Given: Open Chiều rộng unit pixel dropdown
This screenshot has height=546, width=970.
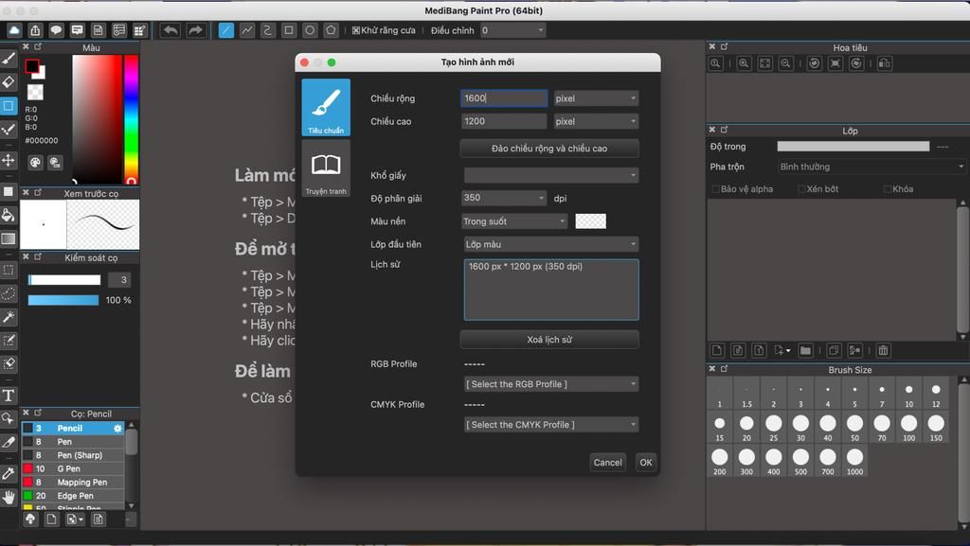Looking at the screenshot, I should coord(596,98).
